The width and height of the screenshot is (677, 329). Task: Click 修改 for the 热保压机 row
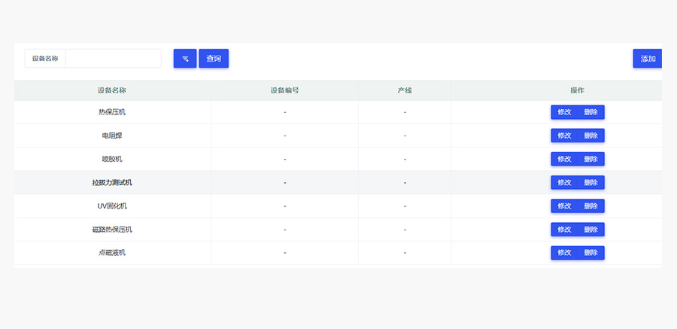tap(564, 112)
